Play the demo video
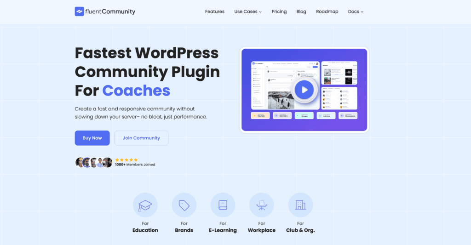The image size is (471, 245). (x=304, y=90)
